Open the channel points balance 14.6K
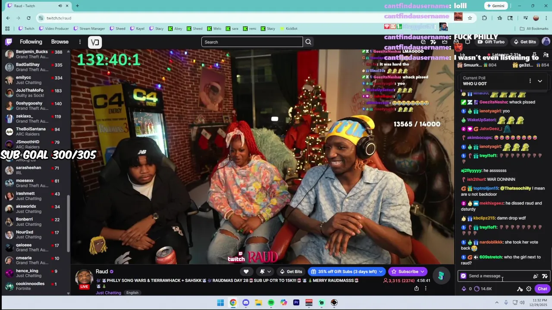552x310 pixels. click(483, 289)
